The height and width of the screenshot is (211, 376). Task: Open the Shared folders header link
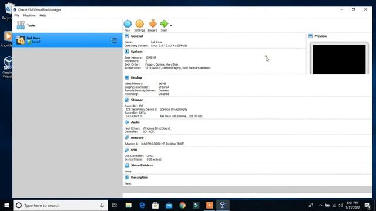coord(142,165)
